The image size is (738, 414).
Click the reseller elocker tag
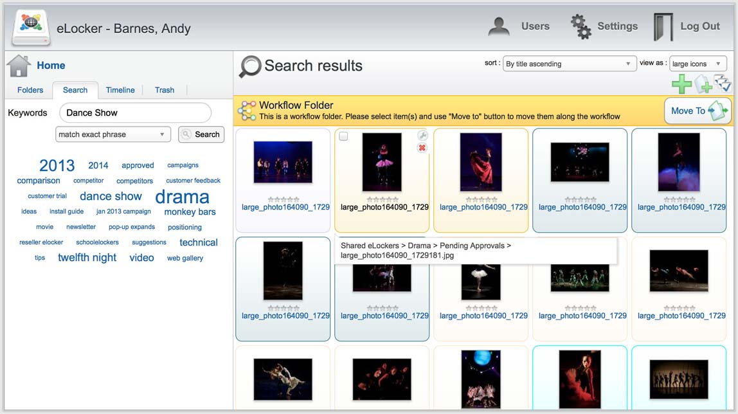pos(41,242)
